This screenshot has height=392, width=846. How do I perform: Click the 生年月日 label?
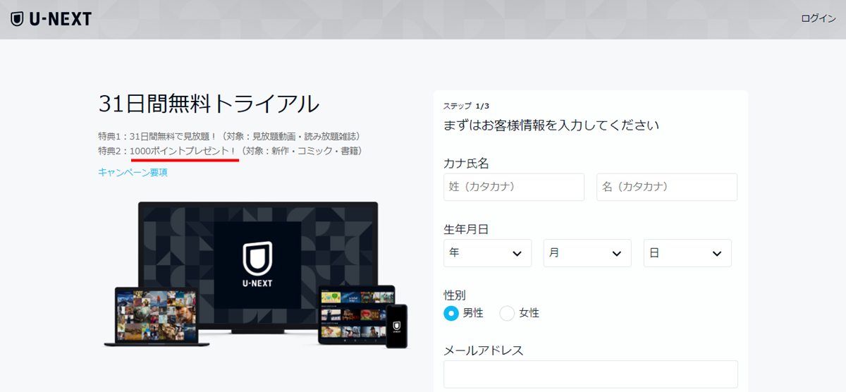click(466, 229)
